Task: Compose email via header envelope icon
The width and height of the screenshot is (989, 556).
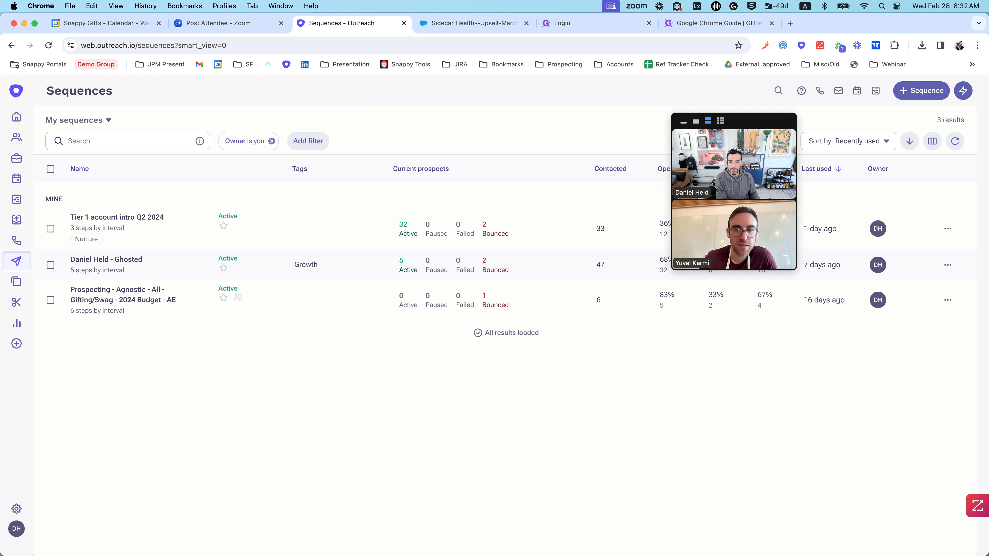Action: coord(839,91)
